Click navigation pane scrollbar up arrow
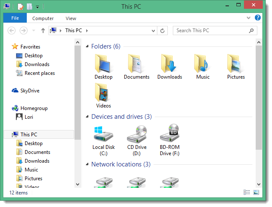272x207 pixels. click(x=77, y=42)
